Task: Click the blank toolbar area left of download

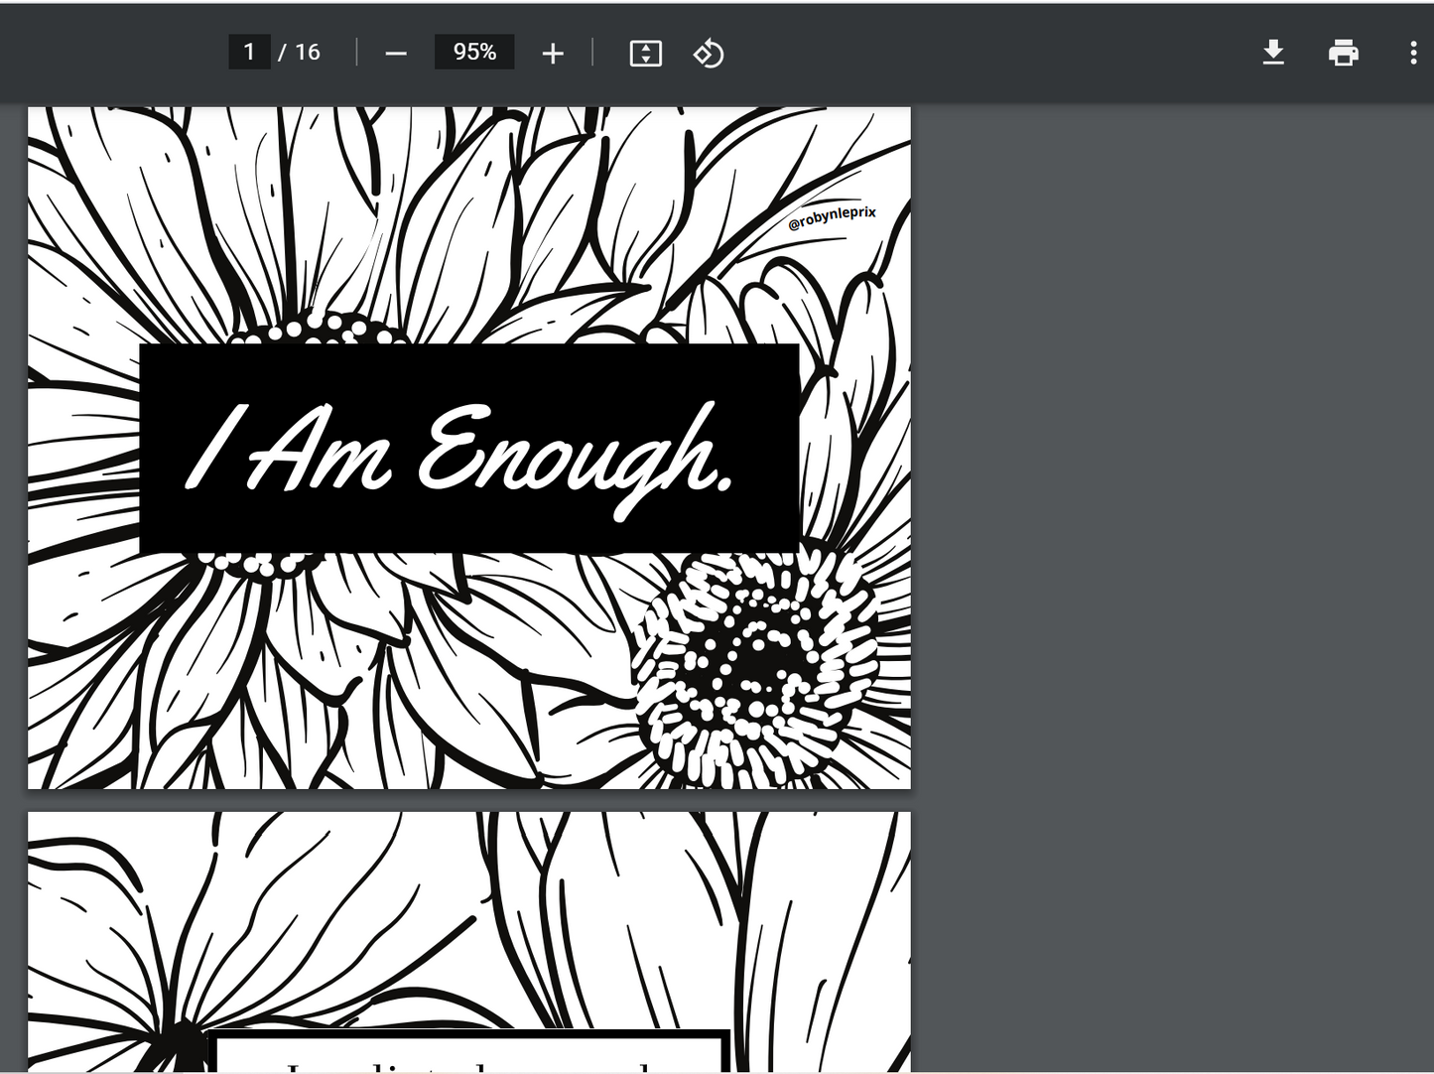Action: click(992, 53)
